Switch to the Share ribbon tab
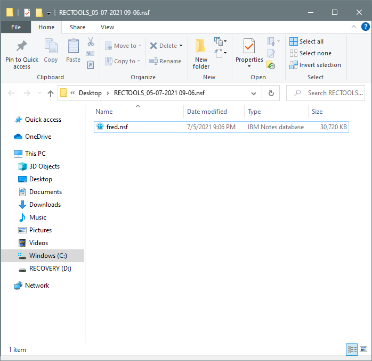This screenshot has width=372, height=361. [x=77, y=27]
